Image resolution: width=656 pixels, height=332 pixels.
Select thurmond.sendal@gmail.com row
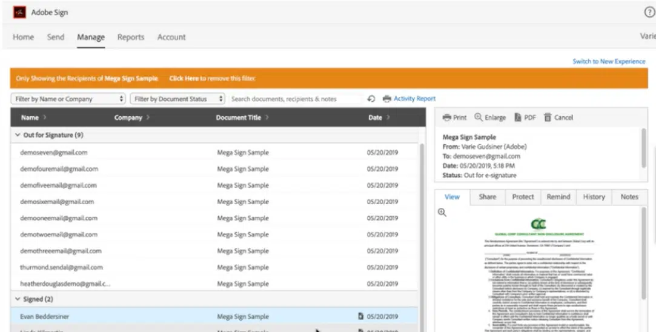pyautogui.click(x=214, y=267)
